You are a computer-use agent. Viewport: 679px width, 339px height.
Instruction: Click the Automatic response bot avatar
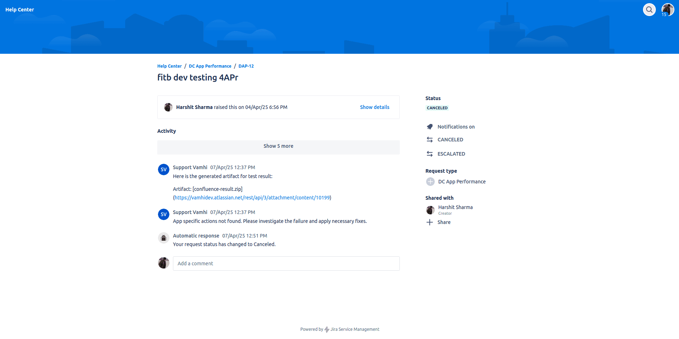pyautogui.click(x=164, y=238)
